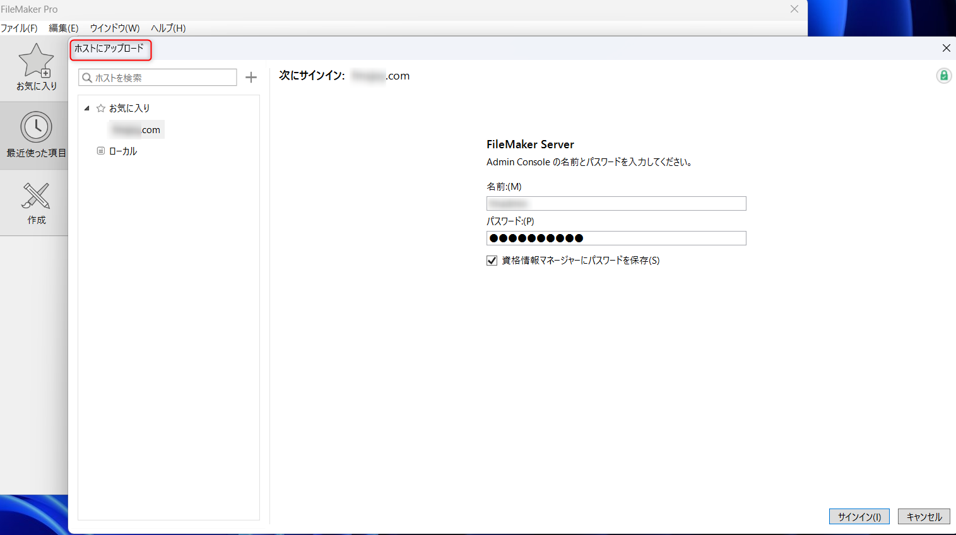
Task: Toggle the save password in credential manager checkbox
Action: tap(492, 261)
